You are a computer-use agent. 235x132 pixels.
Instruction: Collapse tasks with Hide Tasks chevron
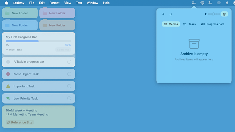pos(7,50)
